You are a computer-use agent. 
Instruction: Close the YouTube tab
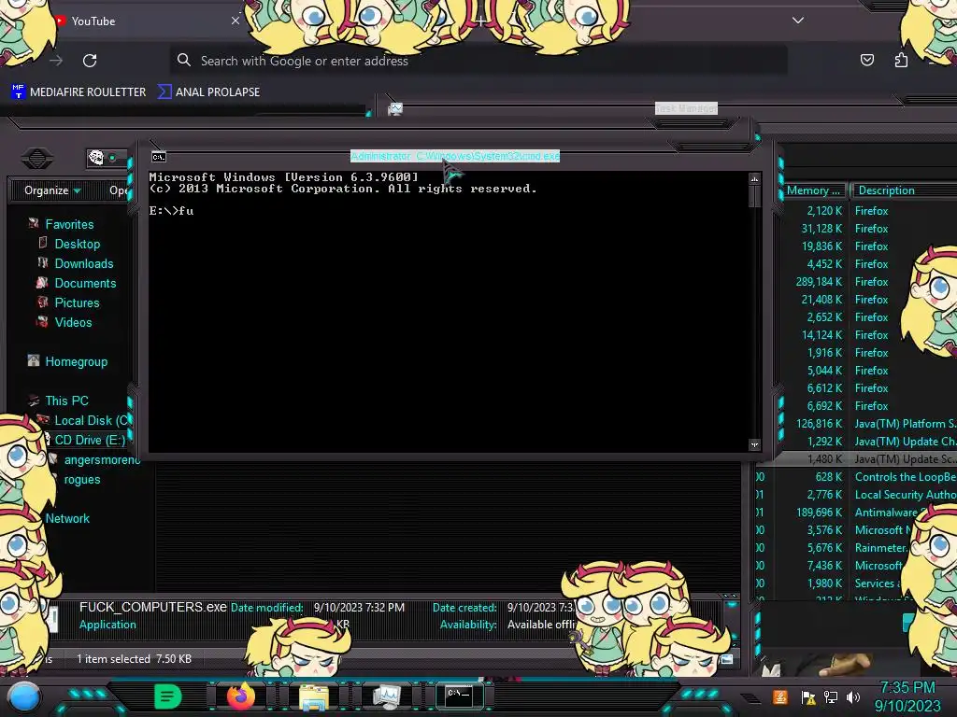click(x=235, y=21)
